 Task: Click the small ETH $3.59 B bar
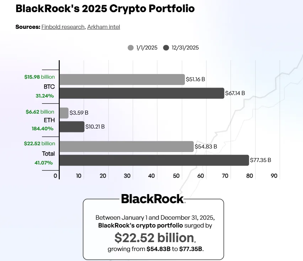click(x=64, y=113)
